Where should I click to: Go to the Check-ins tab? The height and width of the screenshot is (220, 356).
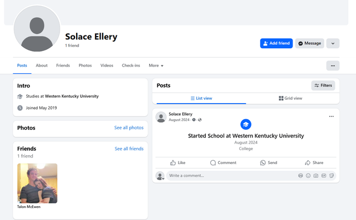[x=131, y=65]
